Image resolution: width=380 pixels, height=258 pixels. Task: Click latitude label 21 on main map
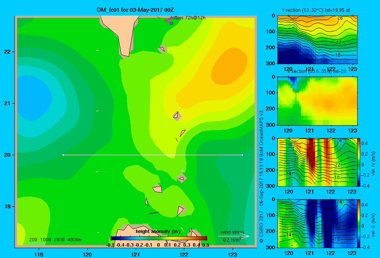[x=8, y=103]
